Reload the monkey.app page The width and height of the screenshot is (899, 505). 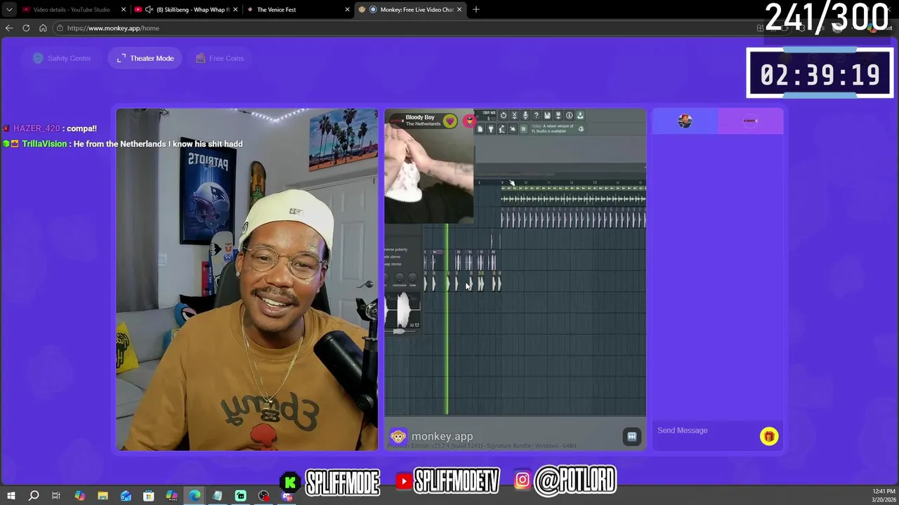coord(26,28)
